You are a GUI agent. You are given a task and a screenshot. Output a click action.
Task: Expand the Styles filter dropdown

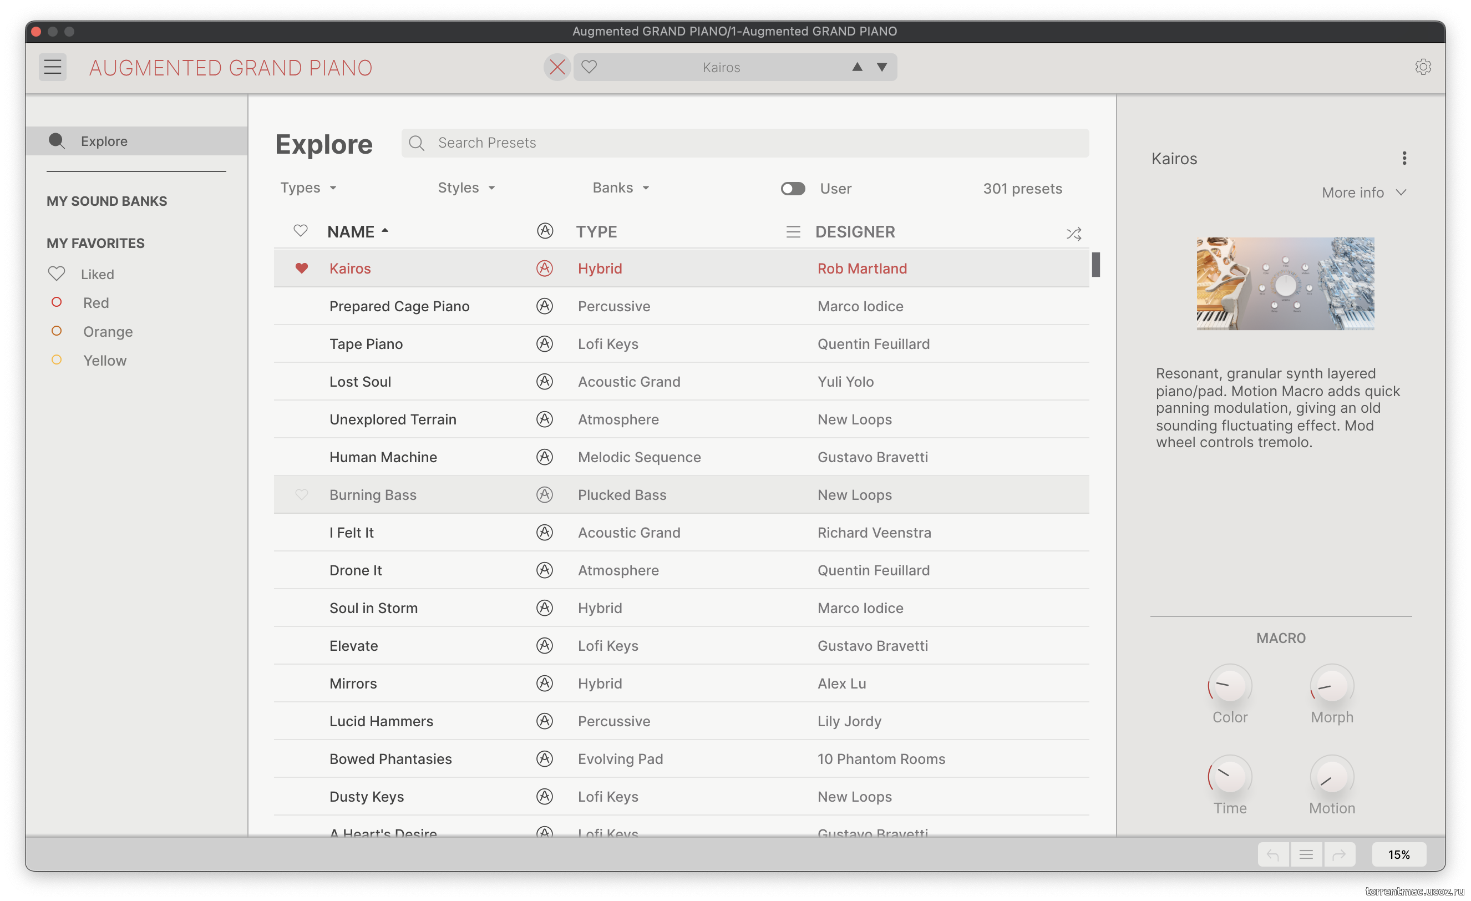click(x=467, y=188)
